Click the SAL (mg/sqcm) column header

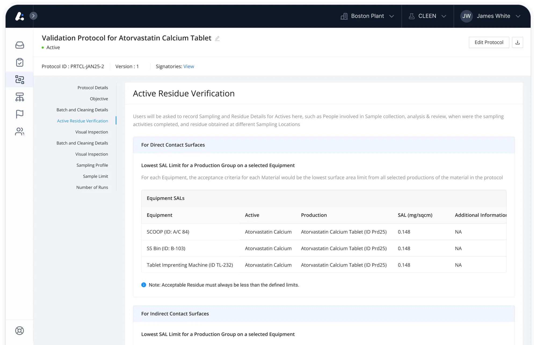point(415,215)
